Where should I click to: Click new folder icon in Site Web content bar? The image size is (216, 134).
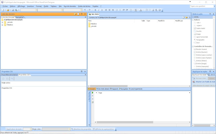coord(186,18)
